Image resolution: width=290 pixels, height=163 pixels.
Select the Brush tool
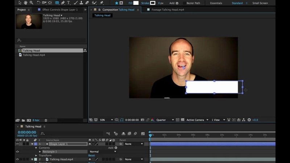click(x=75, y=3)
